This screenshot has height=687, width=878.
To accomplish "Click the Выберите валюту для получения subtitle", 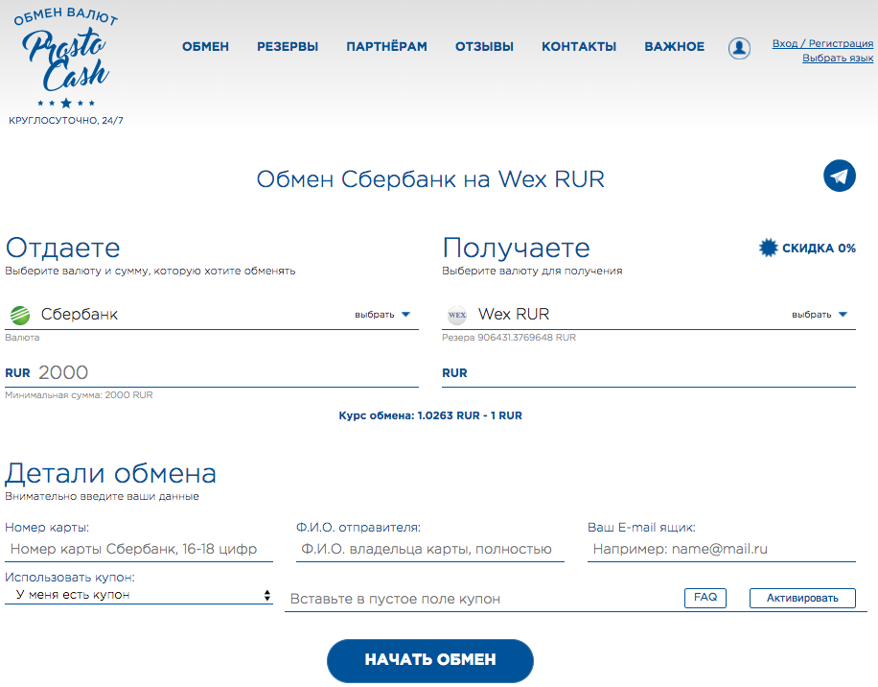I will (x=533, y=272).
